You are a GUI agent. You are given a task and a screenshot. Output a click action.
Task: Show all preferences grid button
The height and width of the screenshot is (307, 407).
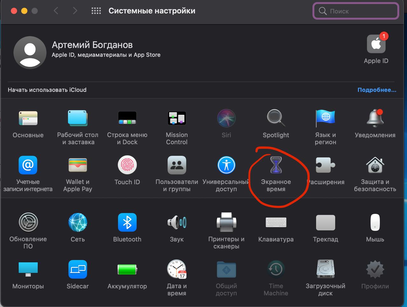click(96, 11)
